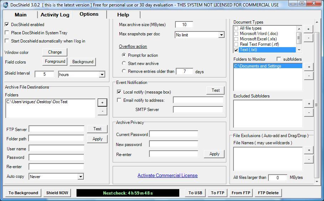This screenshot has width=324, height=201.
Task: Select the Options tab
Action: [89, 14]
